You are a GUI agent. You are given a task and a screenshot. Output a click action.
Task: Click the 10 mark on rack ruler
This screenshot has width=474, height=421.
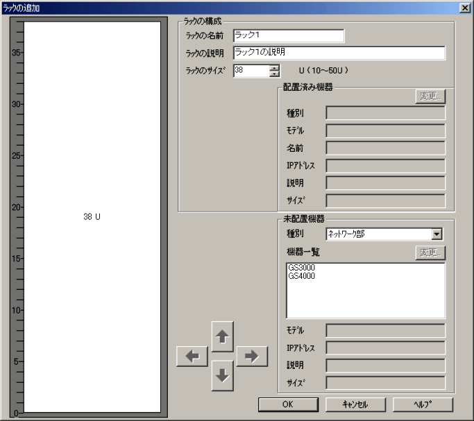tap(17, 310)
